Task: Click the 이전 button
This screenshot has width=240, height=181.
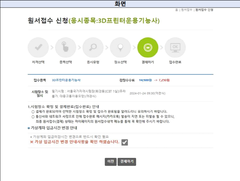Action: click(x=111, y=162)
